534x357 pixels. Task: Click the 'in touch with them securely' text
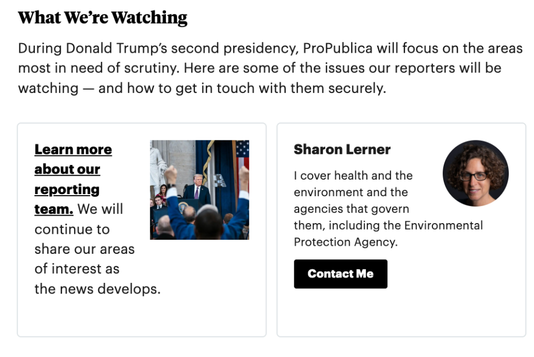(x=305, y=88)
